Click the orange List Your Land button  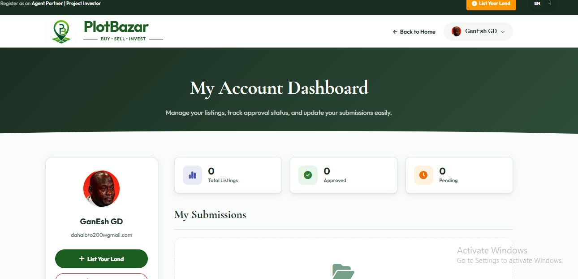491,4
